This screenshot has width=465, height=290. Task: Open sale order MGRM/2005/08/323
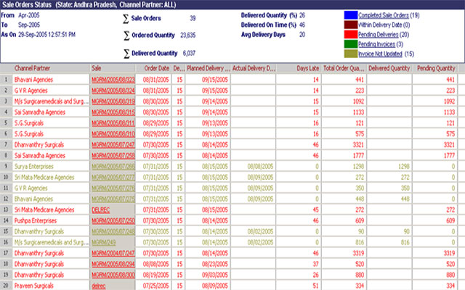pos(113,80)
